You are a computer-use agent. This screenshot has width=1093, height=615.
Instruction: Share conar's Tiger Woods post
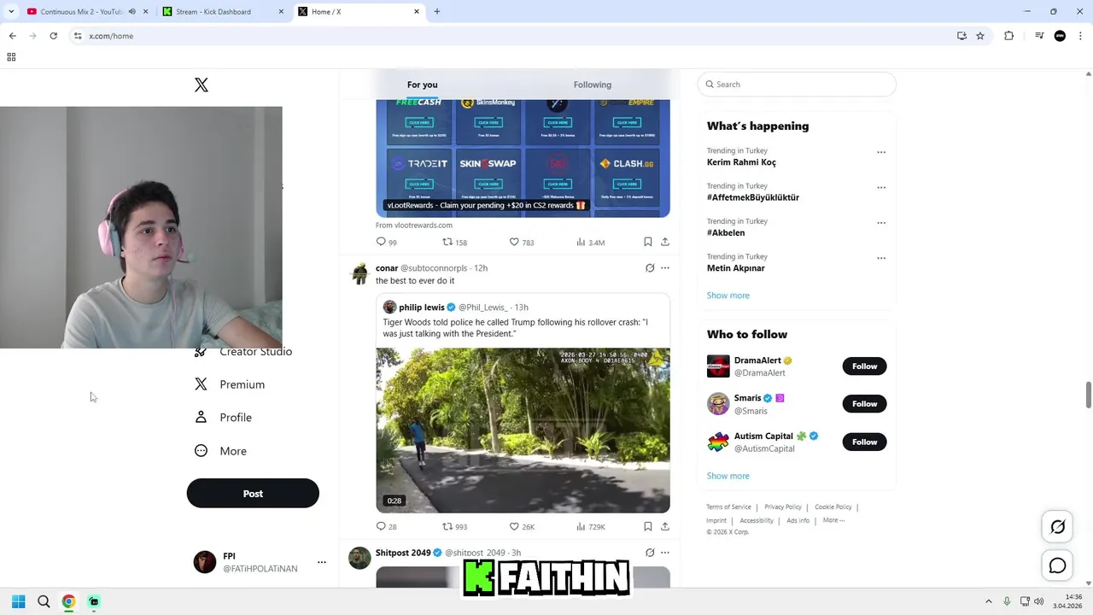point(665,527)
